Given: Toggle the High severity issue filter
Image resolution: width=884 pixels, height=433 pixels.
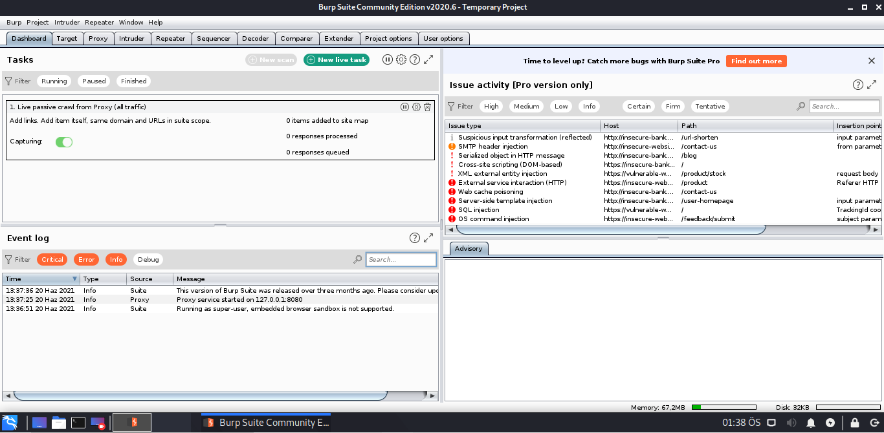Looking at the screenshot, I should coord(492,107).
